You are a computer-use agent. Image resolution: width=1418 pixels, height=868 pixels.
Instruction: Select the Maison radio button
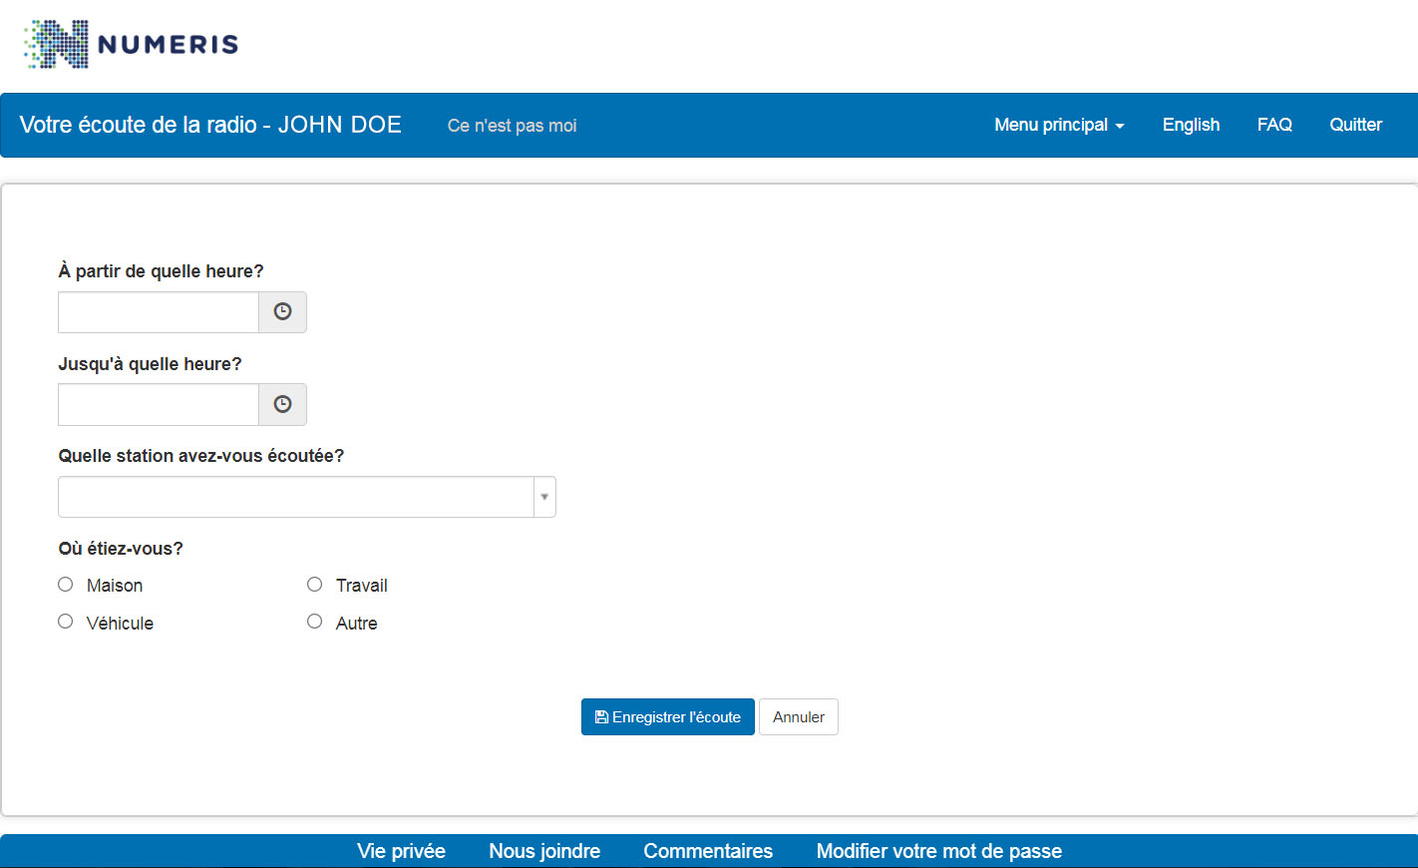coord(66,585)
